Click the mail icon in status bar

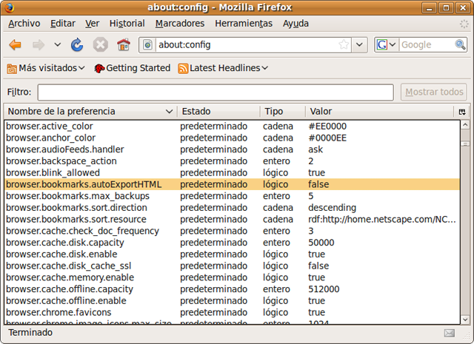point(449,333)
